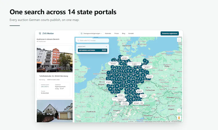Click the Tschechien label on the map
This screenshot has height=130, width=218.
coord(150,90)
